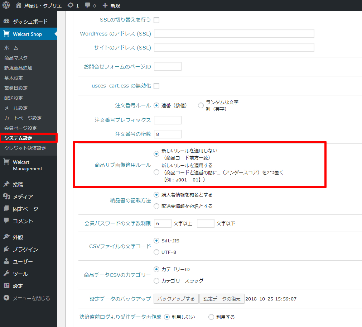Select 連番（数値） order number rule
Viewport: 362px width, 327px height.
[x=156, y=105]
